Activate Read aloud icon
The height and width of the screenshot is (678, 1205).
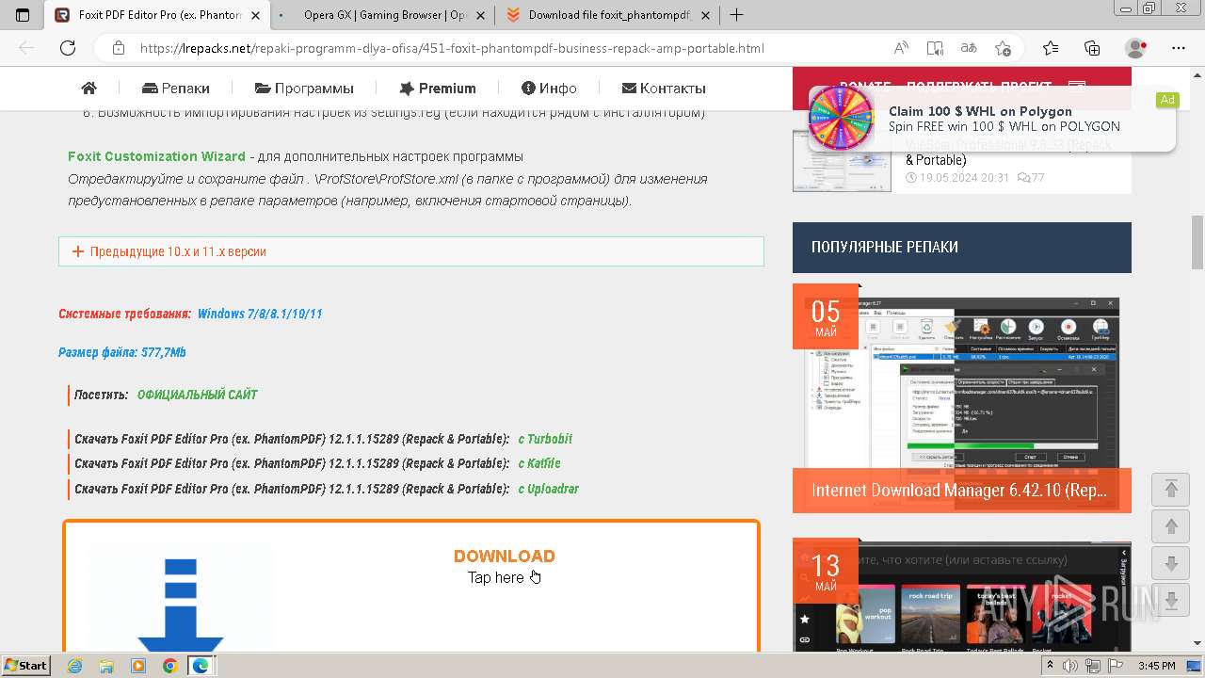[901, 48]
